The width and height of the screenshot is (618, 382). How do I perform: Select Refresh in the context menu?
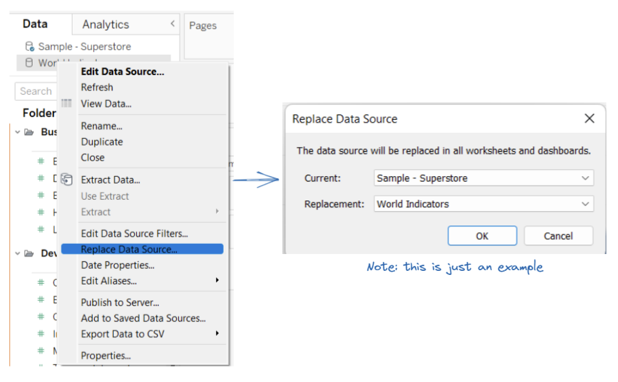click(97, 87)
